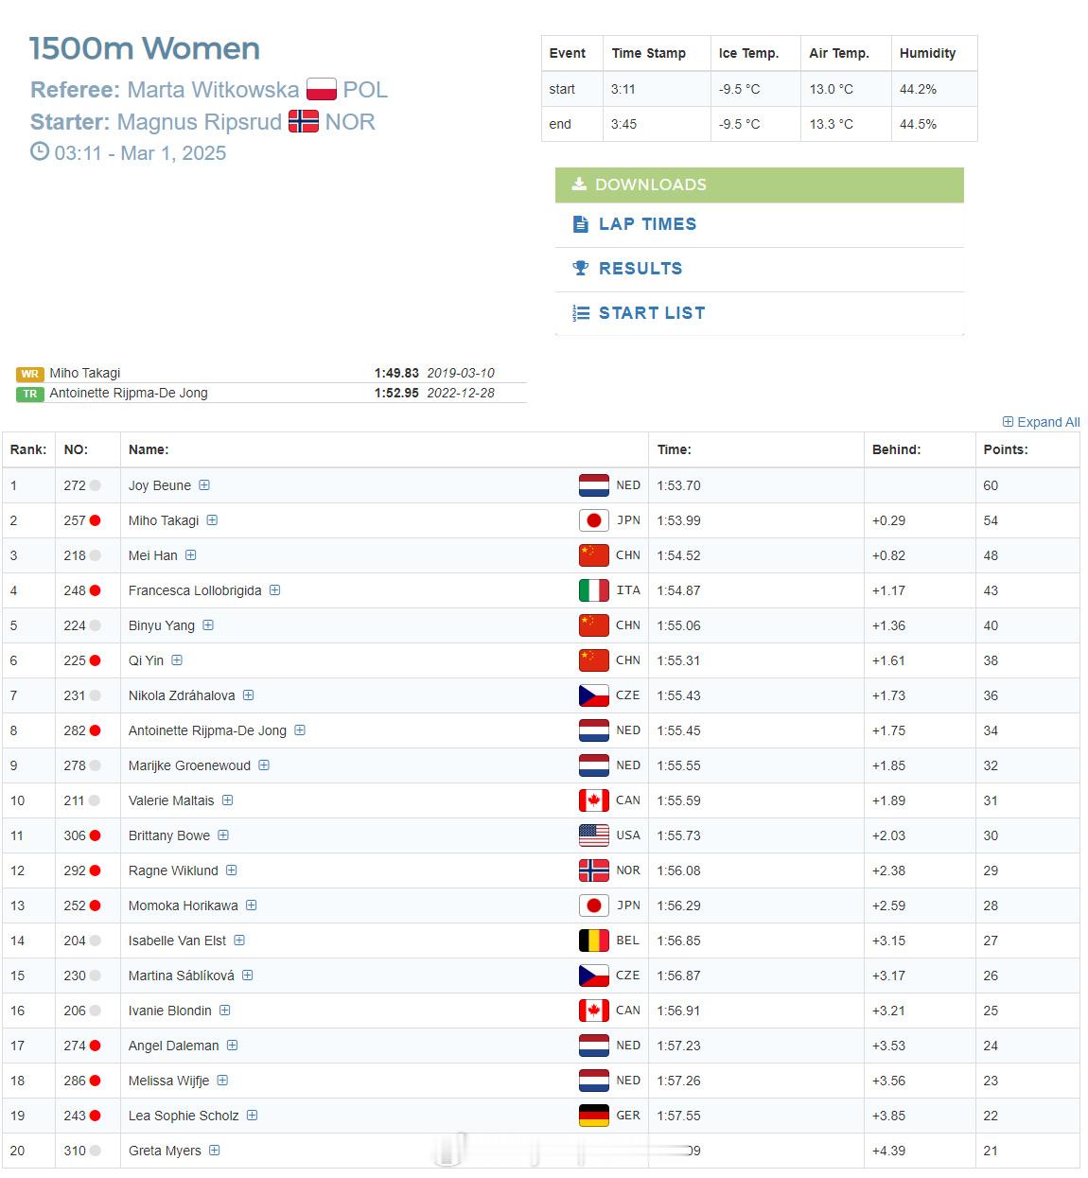Image resolution: width=1088 pixels, height=1178 pixels.
Task: Click the 1500m Women title
Action: tap(145, 48)
